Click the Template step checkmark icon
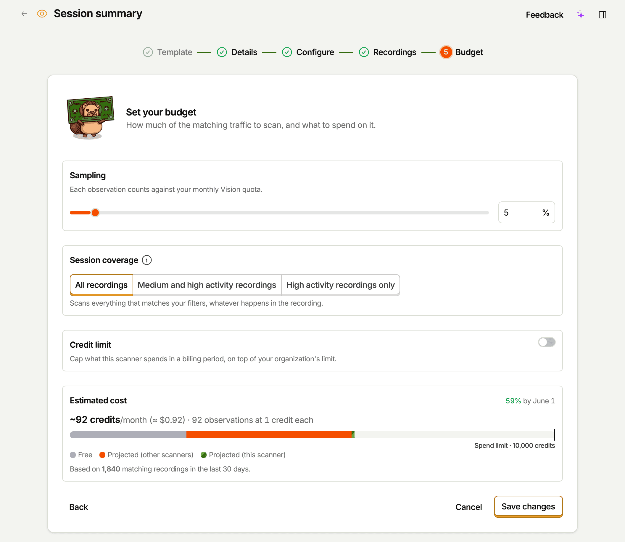This screenshot has width=625, height=542. pos(148,52)
